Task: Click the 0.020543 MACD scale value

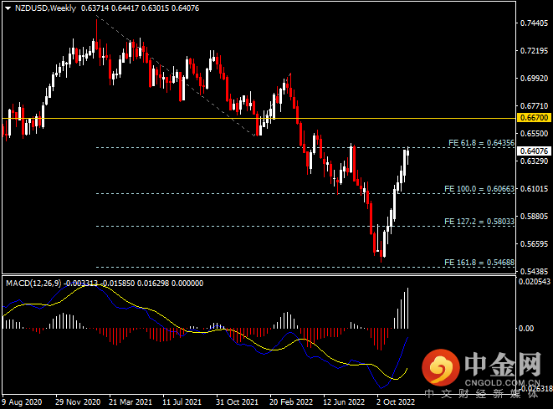Action: point(534,282)
